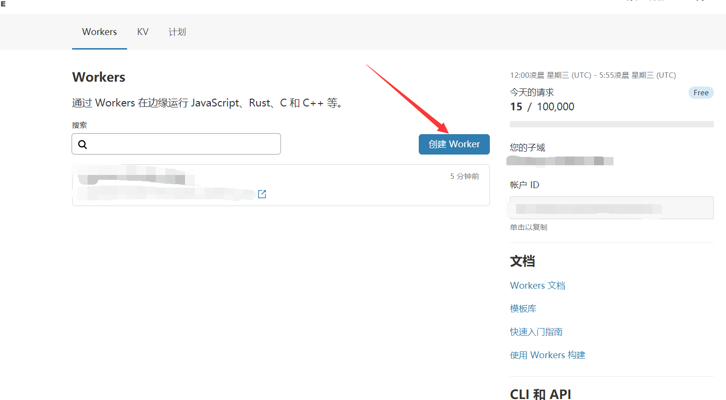Viewport: 726px width, 400px height.
Task: Select the worker row updated 5 分钟前
Action: pos(280,185)
